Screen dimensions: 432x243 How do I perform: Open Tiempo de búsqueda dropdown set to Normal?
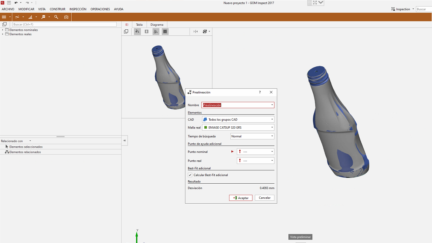(252, 136)
